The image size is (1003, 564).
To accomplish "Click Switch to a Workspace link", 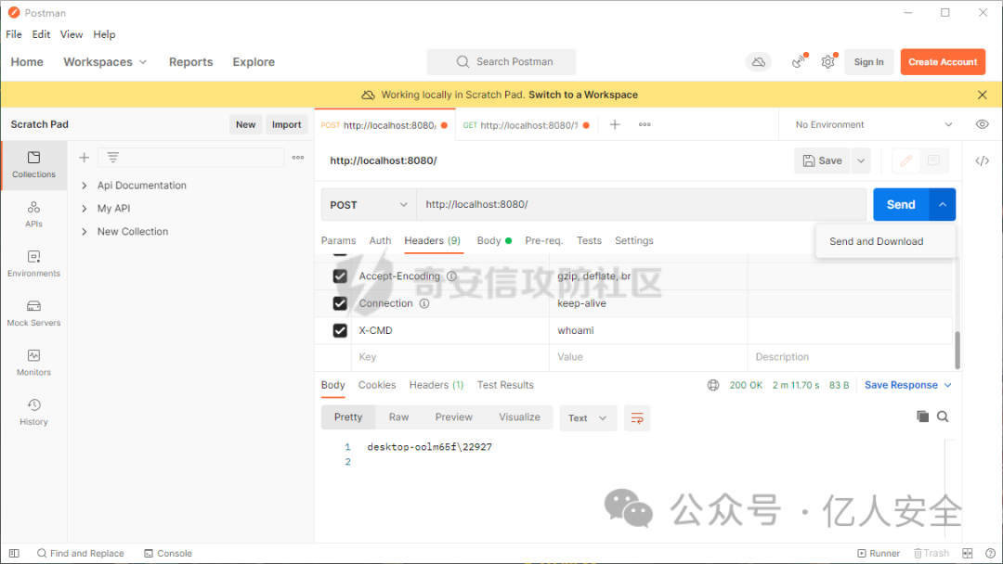I will point(582,95).
